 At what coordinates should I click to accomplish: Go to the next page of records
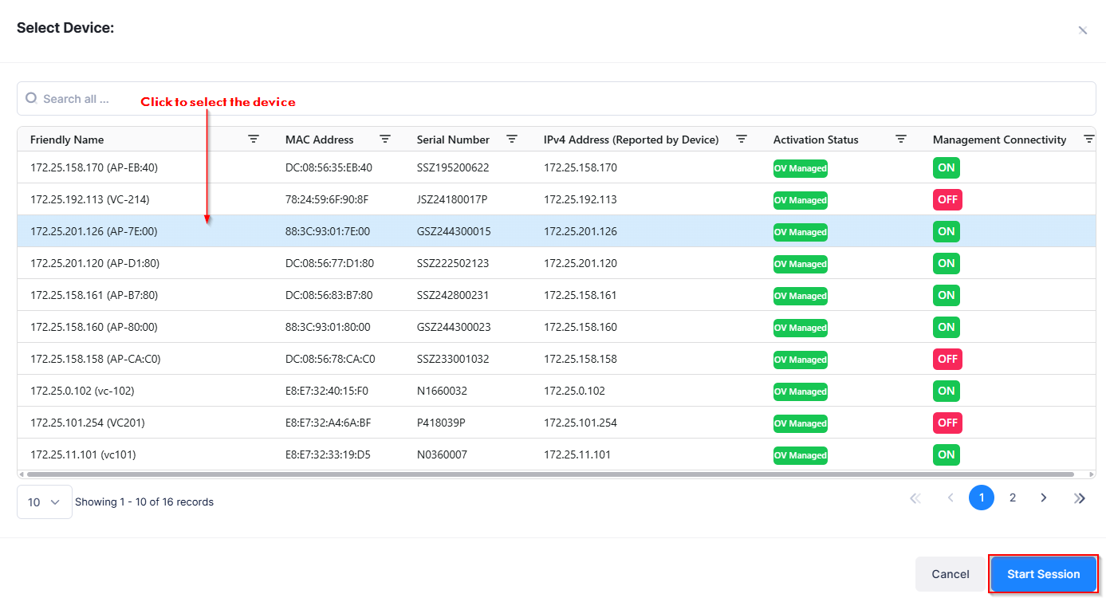[1044, 498]
